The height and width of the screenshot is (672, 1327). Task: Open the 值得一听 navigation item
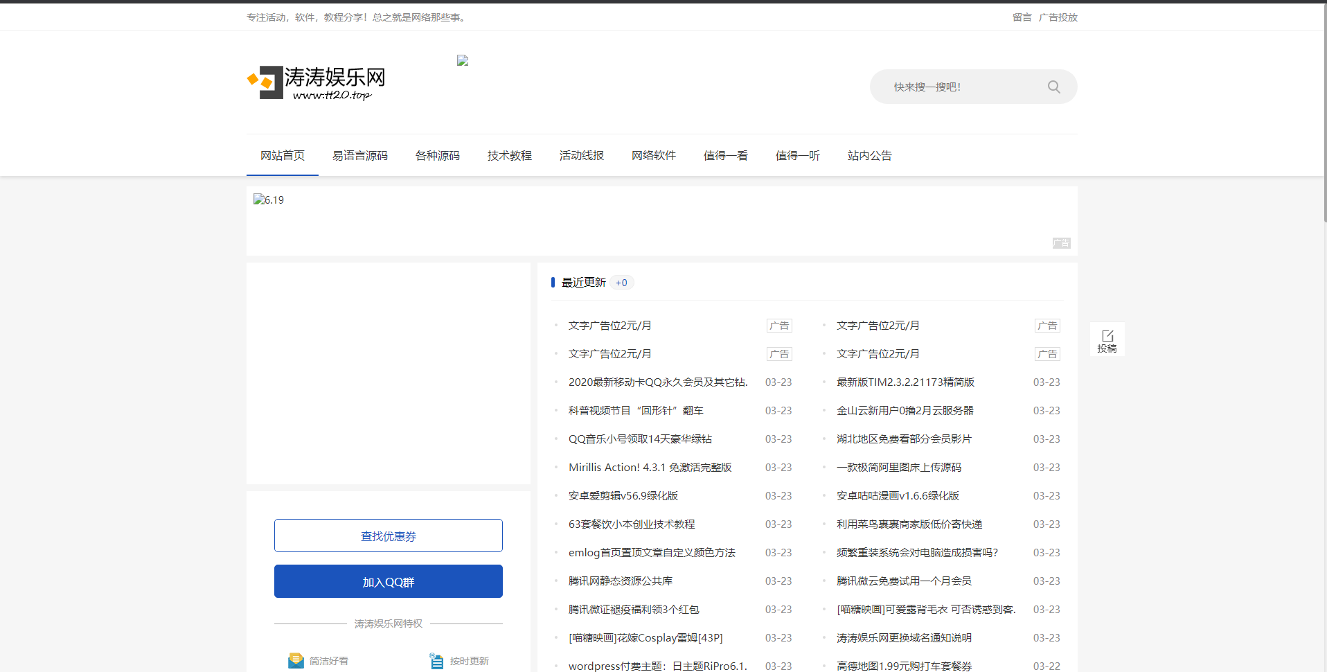(x=798, y=156)
